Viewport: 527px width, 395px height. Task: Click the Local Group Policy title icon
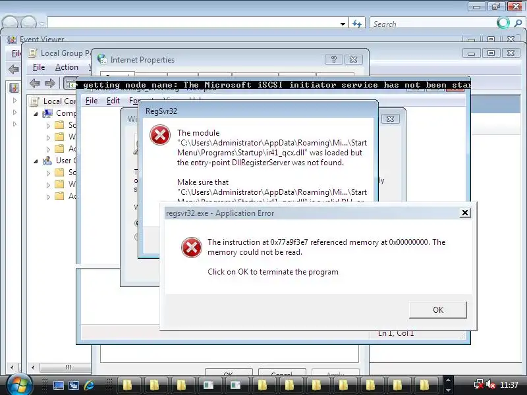point(32,53)
